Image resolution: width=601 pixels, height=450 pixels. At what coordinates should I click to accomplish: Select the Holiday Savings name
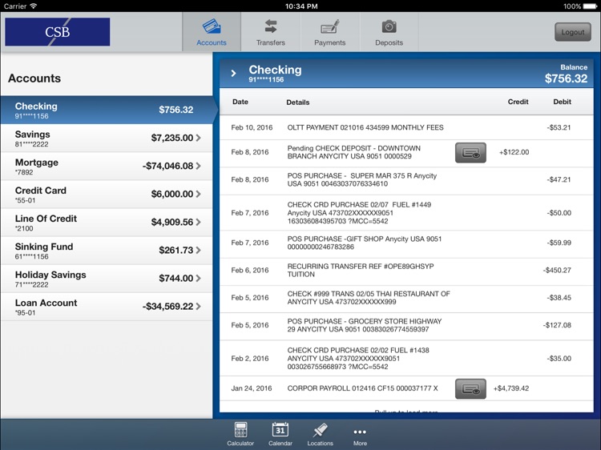point(50,275)
